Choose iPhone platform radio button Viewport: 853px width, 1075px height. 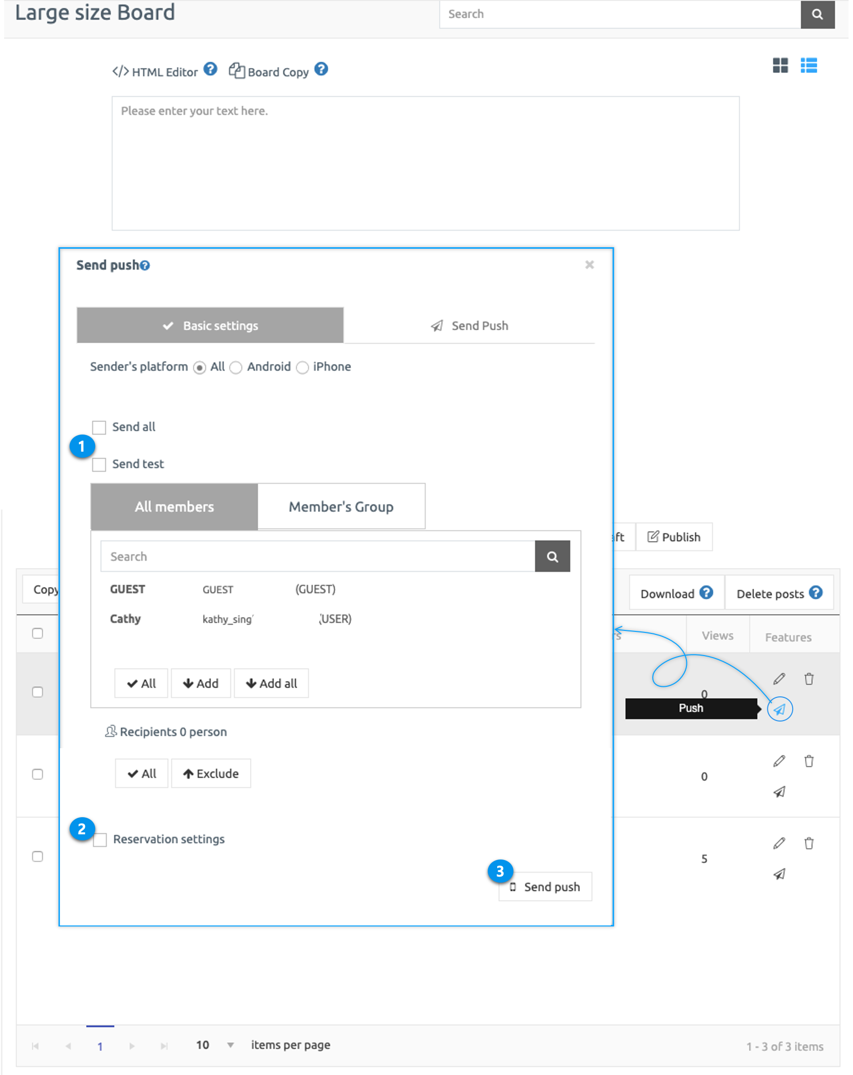click(x=302, y=368)
